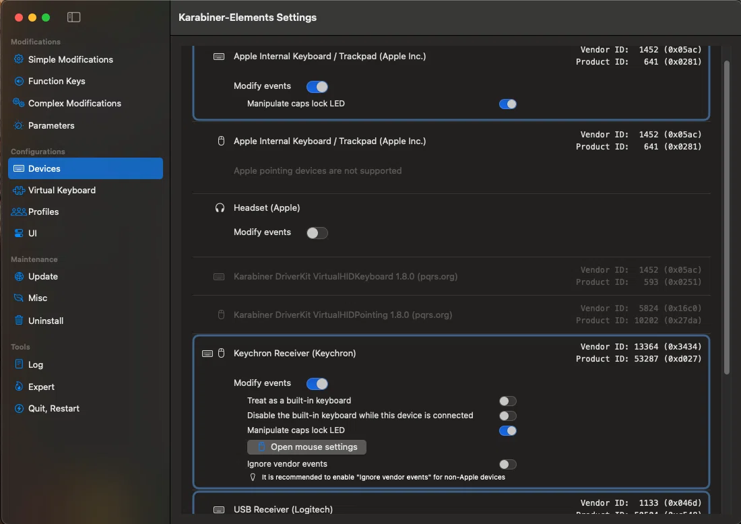The image size is (741, 524).
Task: Click the Misc leaf icon
Action: click(x=18, y=298)
